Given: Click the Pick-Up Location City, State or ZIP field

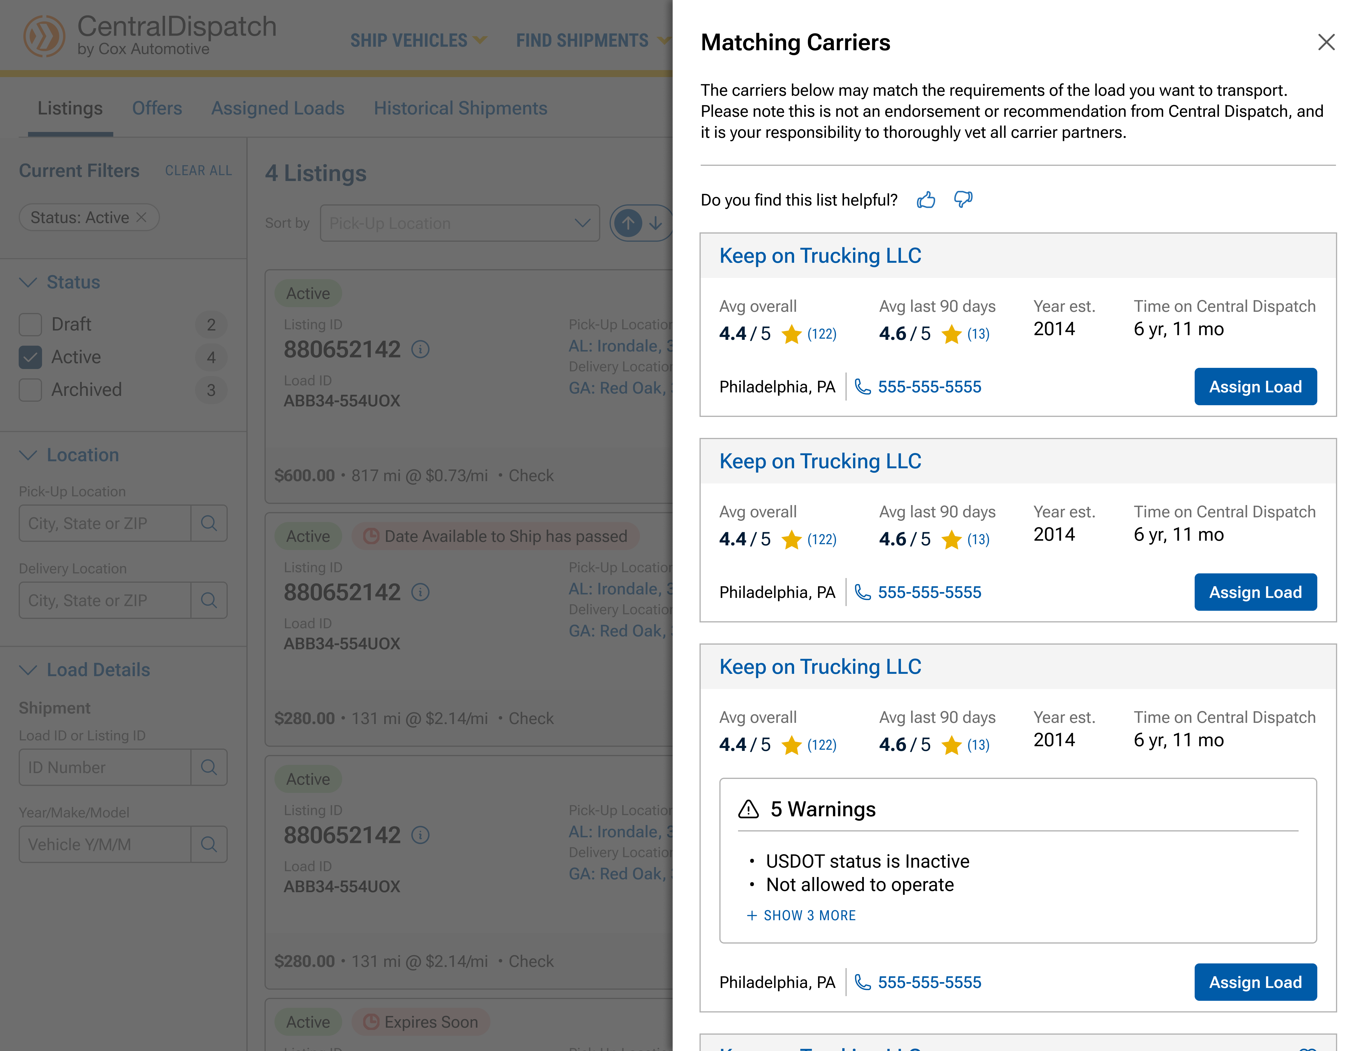Looking at the screenshot, I should click(105, 523).
